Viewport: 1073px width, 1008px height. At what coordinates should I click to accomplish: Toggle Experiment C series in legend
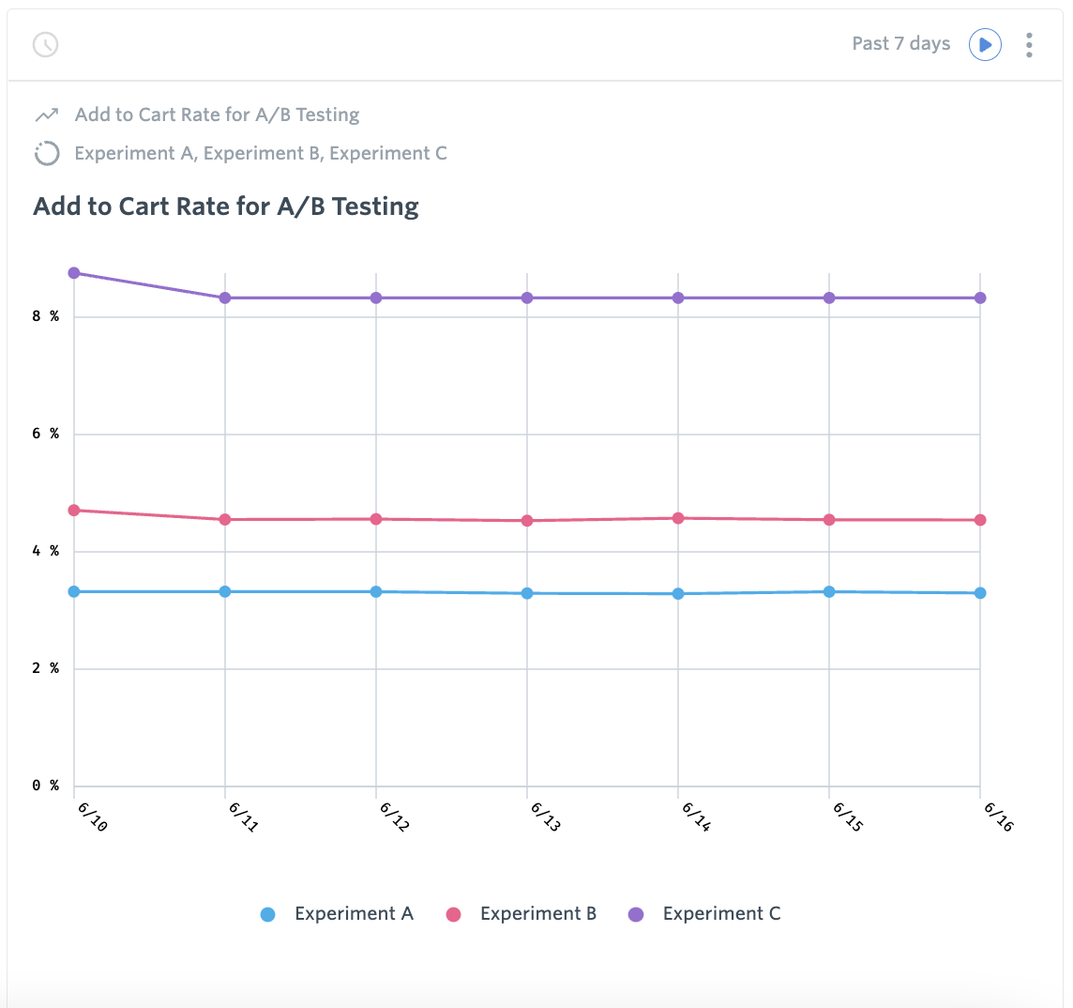click(x=720, y=914)
